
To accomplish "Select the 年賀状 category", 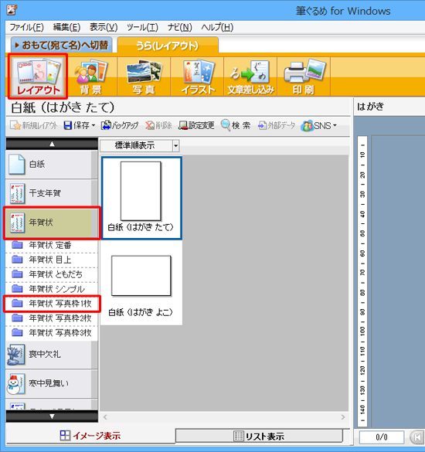I will click(51, 223).
